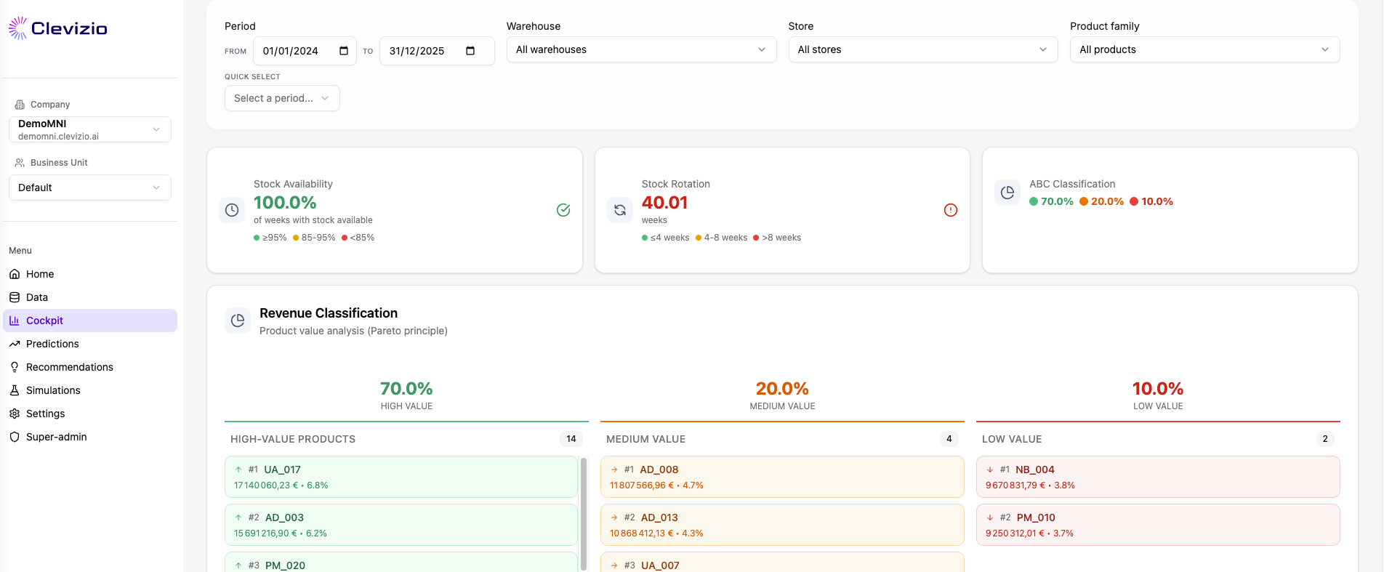Image resolution: width=1384 pixels, height=572 pixels.
Task: Expand the All warehouses dropdown
Action: [641, 49]
